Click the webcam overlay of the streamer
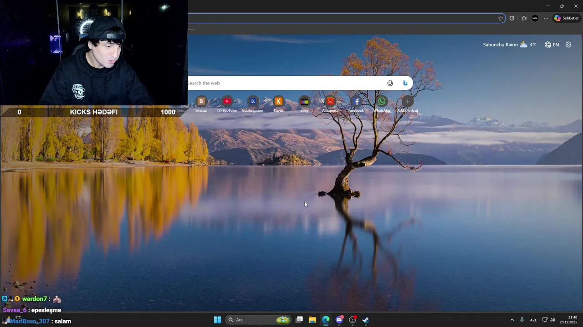This screenshot has height=327, width=583. [94, 53]
